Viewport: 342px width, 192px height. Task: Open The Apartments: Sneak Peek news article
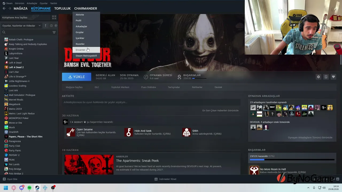[137, 161]
